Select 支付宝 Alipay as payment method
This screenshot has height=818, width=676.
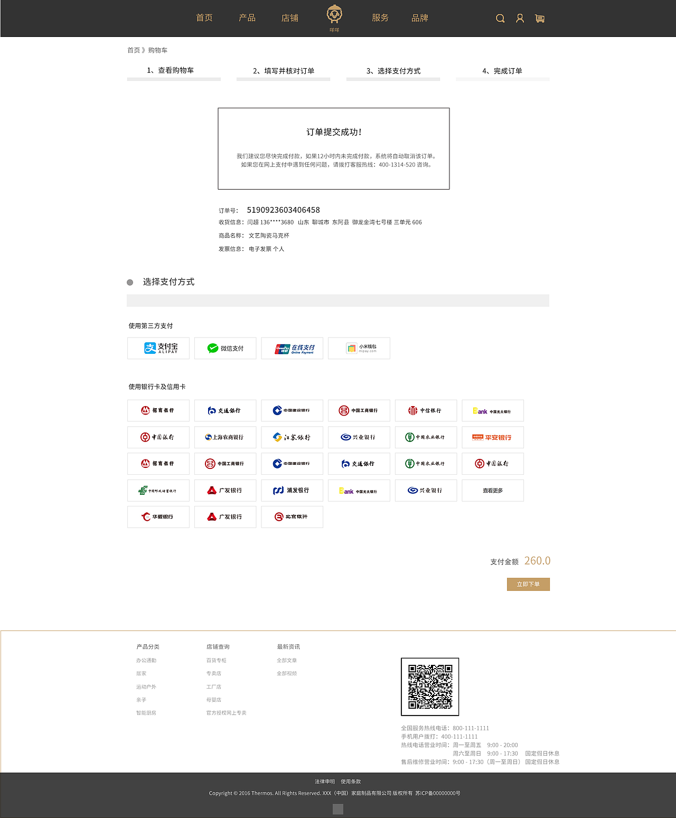click(158, 348)
